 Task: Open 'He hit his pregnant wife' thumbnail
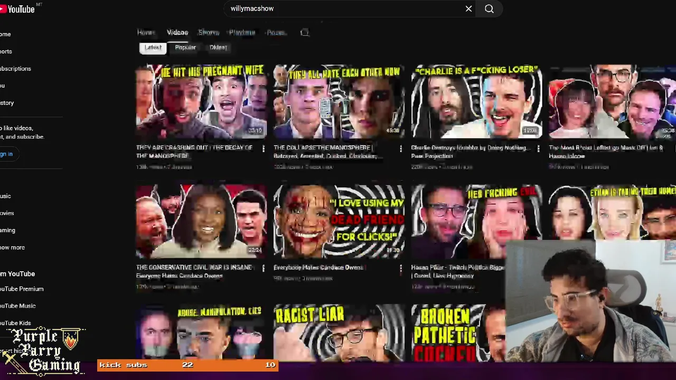(201, 102)
